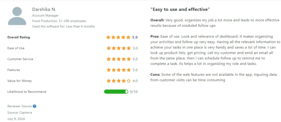Click the empty fifth Value for Money star
Viewport: 281px width, 122px height.
(x=128, y=81)
